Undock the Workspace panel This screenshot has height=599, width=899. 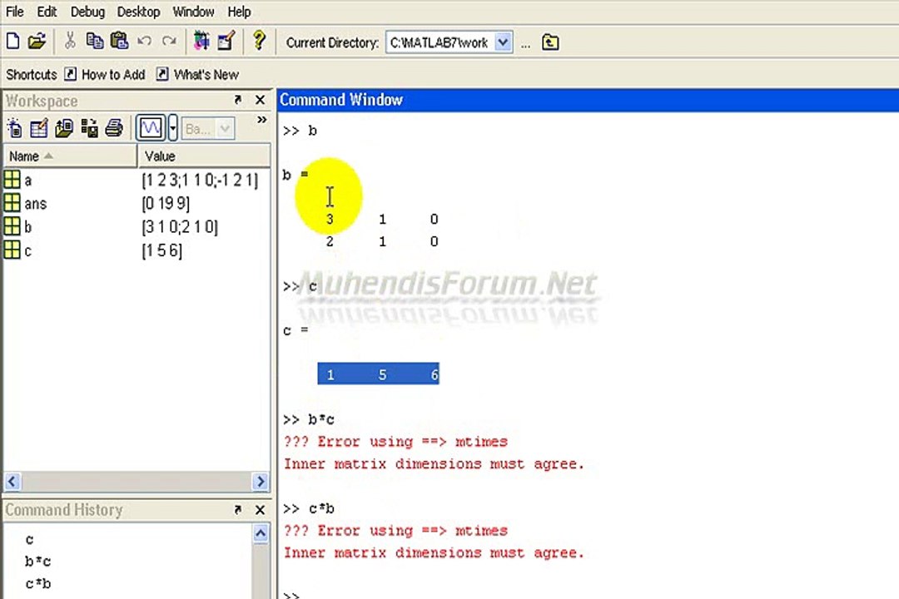[237, 100]
